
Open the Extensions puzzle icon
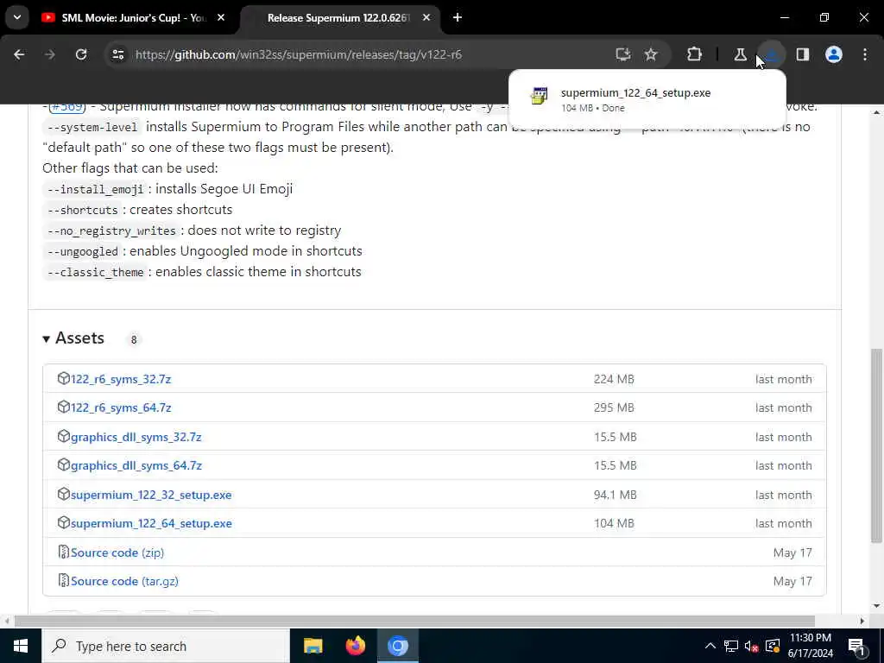(x=695, y=54)
